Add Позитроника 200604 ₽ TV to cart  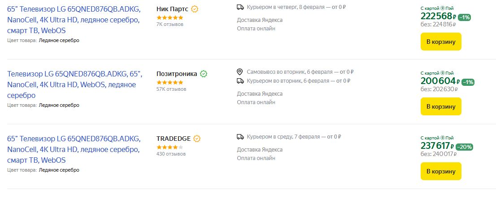(440, 106)
